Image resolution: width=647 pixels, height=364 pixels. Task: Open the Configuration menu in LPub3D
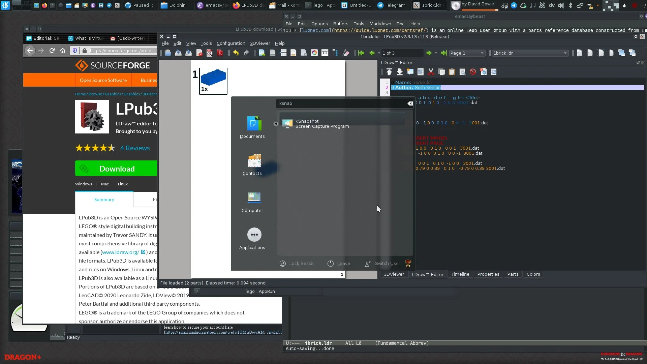(x=231, y=43)
